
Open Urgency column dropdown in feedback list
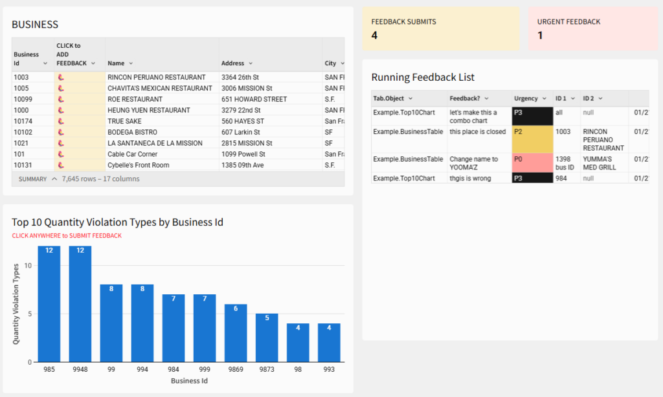coord(544,98)
